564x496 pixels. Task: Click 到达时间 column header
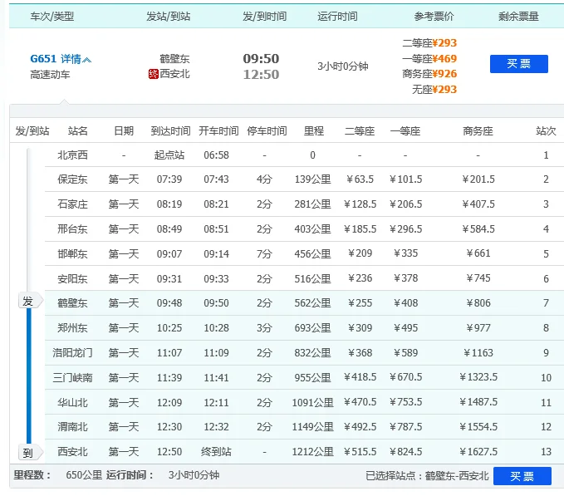(x=170, y=131)
